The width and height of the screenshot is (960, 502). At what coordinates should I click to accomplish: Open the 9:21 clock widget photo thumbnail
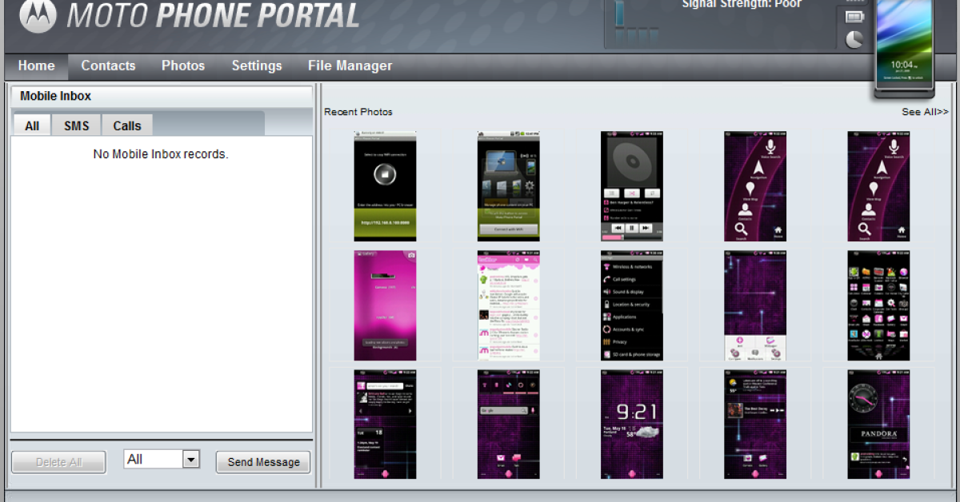[x=632, y=424]
